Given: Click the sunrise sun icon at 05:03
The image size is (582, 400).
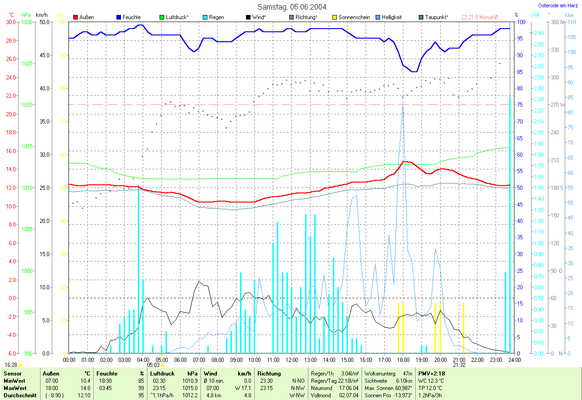Looking at the screenshot, I should point(162,365).
